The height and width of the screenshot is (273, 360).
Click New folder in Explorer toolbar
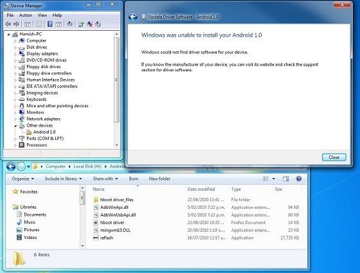tap(159, 179)
